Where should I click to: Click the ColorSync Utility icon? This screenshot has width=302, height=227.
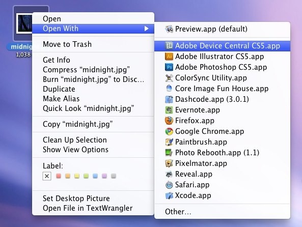(x=169, y=78)
